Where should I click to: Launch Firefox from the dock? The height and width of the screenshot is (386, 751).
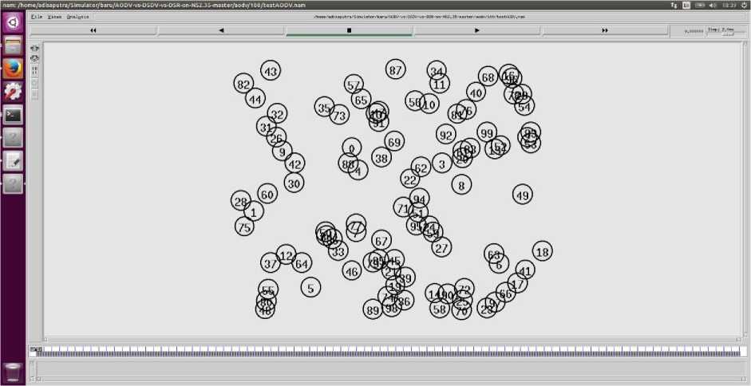[13, 69]
